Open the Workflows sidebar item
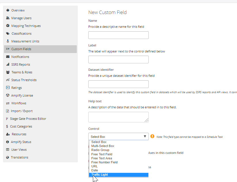The width and height of the screenshot is (237, 182). (19, 103)
